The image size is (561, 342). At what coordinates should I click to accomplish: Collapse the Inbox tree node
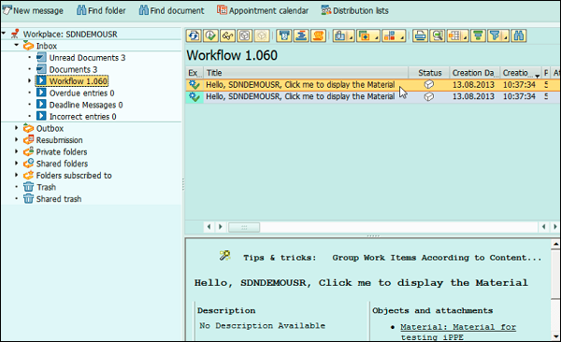coord(17,45)
